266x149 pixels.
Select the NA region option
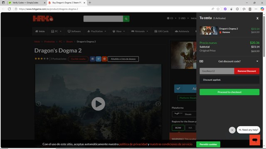tap(190, 128)
